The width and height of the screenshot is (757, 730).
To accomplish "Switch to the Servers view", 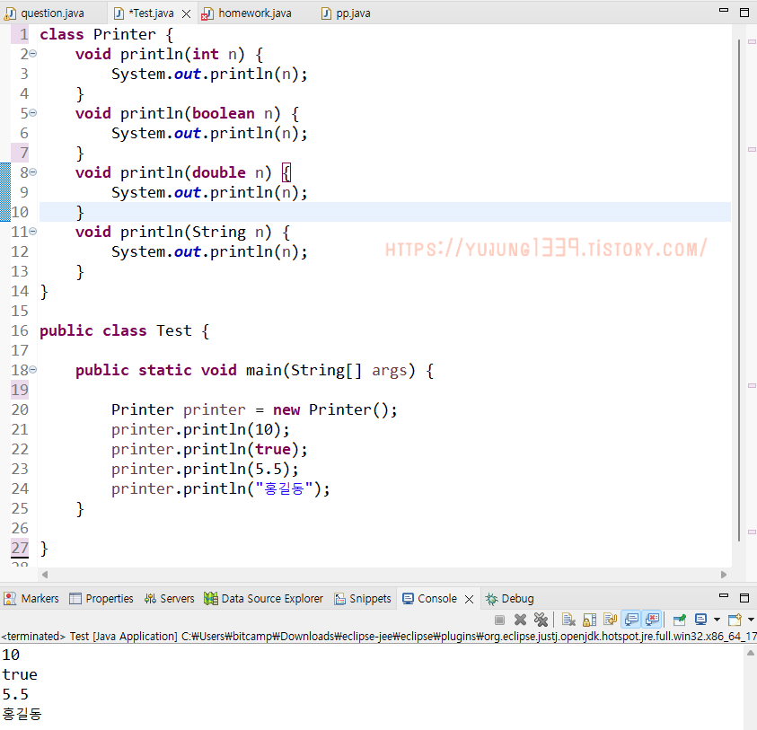I will (169, 599).
